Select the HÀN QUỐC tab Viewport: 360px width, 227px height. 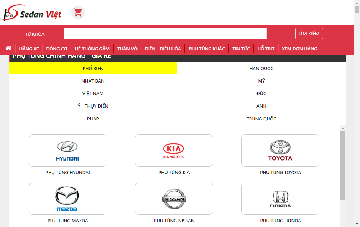click(261, 68)
